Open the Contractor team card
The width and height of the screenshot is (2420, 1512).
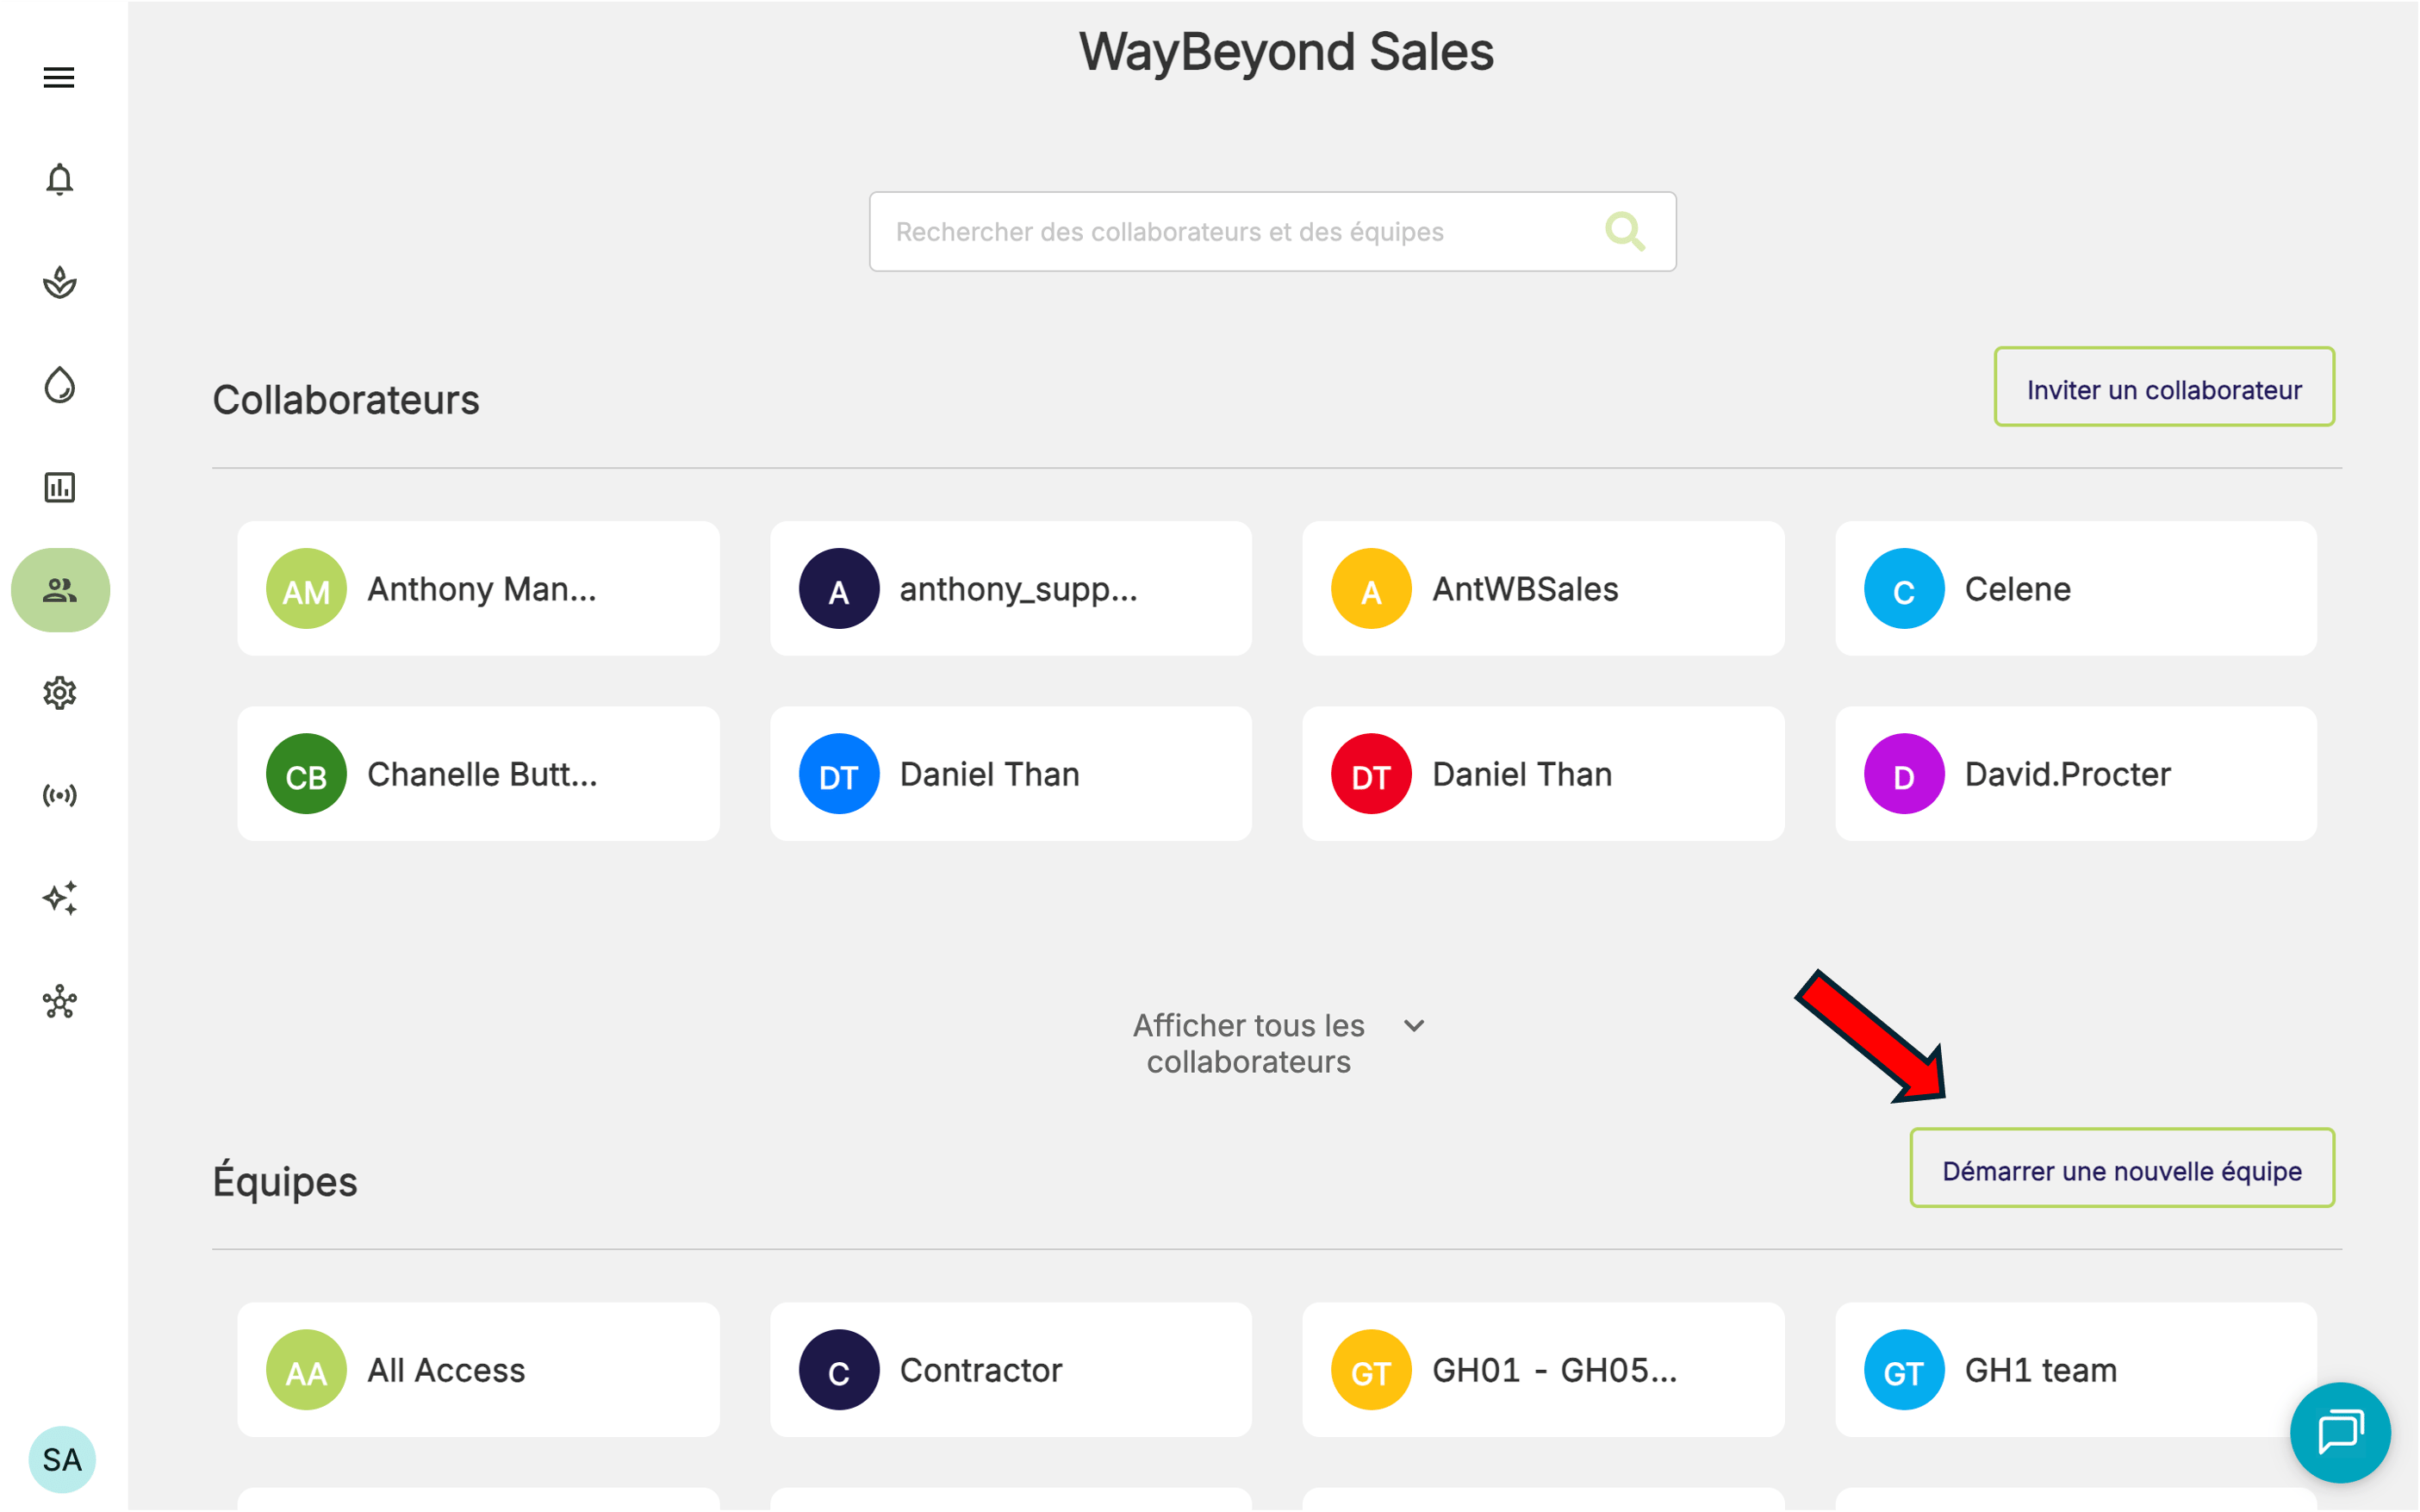(1011, 1370)
